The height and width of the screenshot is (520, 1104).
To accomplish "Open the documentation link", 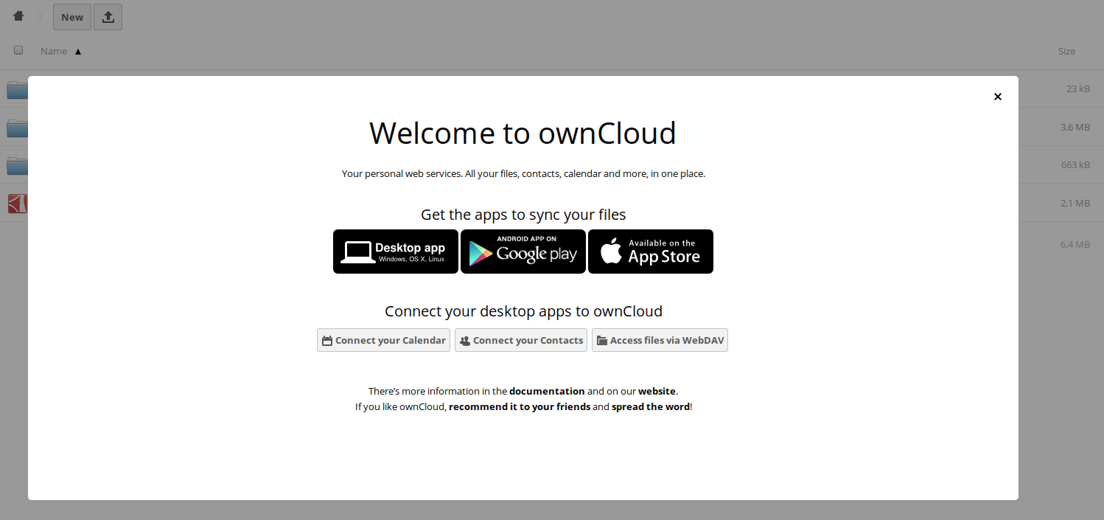I will [x=547, y=391].
